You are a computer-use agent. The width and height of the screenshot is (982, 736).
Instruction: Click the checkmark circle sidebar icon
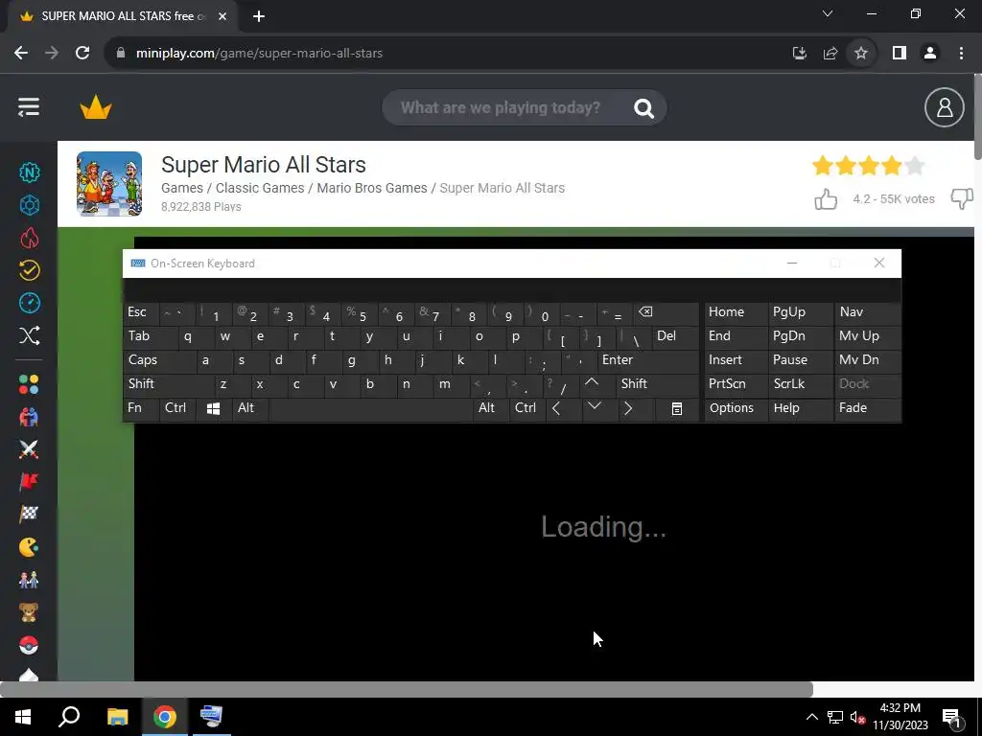click(30, 270)
